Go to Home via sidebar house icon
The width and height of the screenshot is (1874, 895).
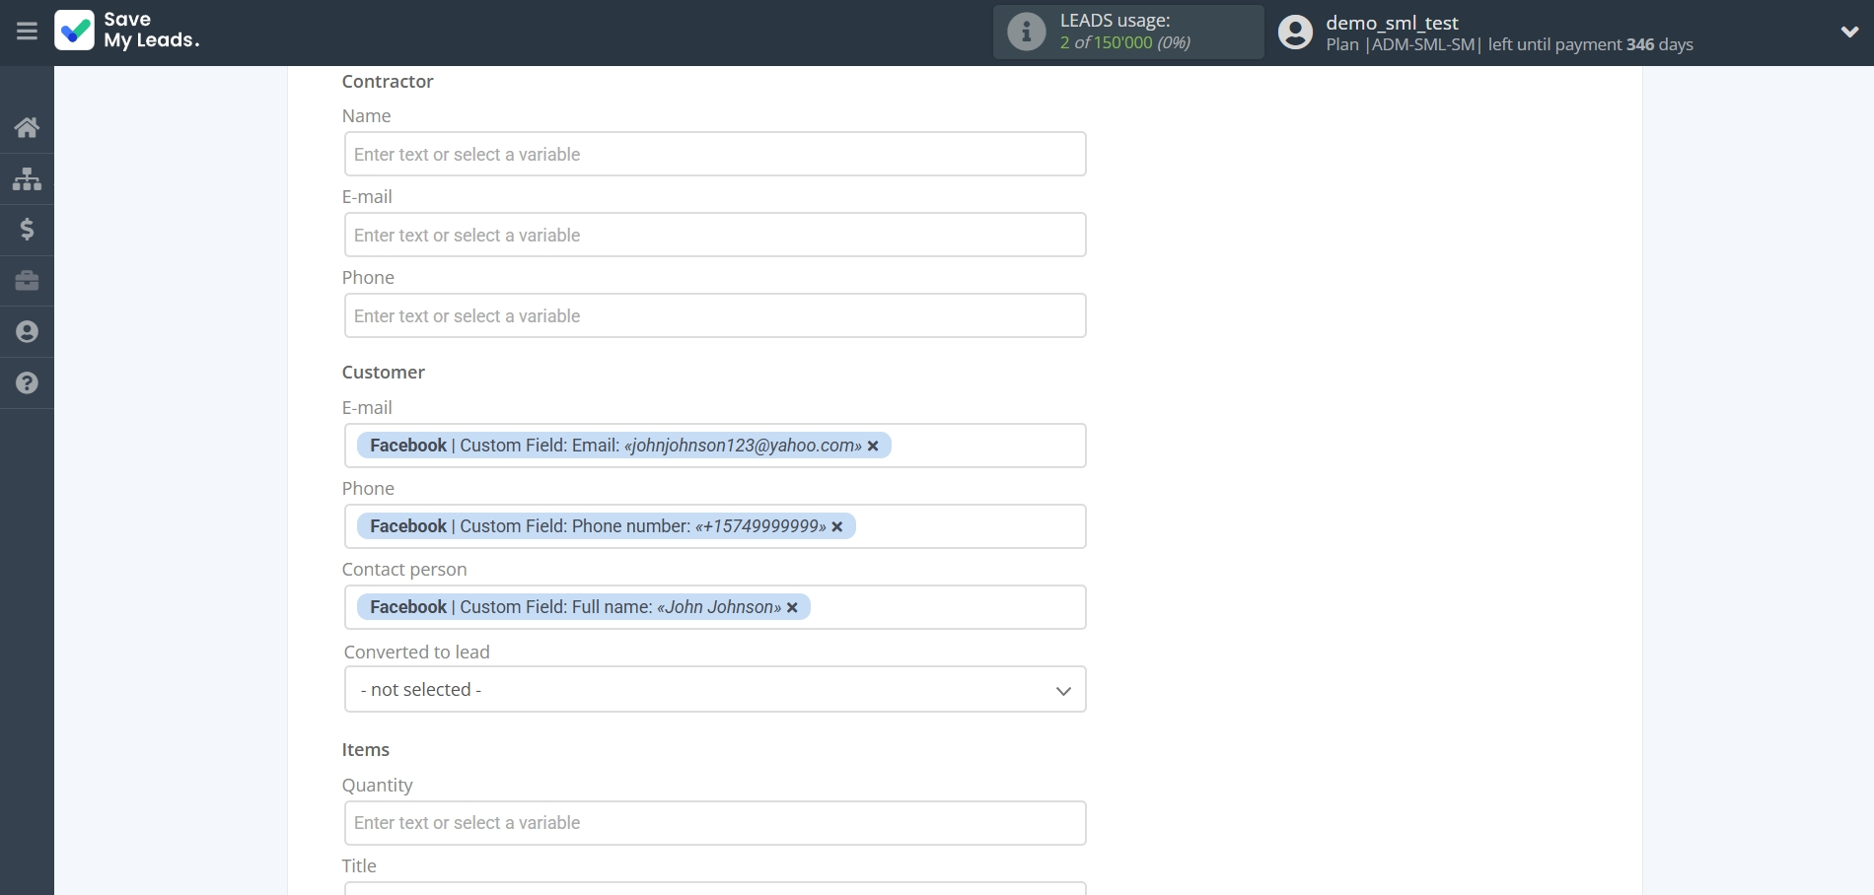(x=27, y=127)
